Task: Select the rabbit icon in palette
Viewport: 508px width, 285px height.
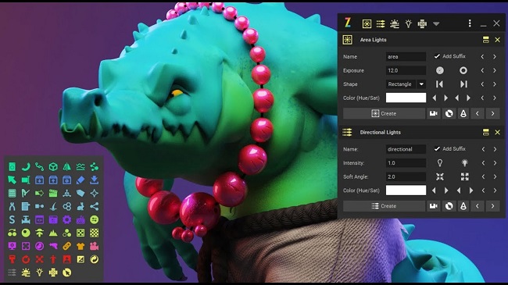Action: pyautogui.click(x=80, y=206)
